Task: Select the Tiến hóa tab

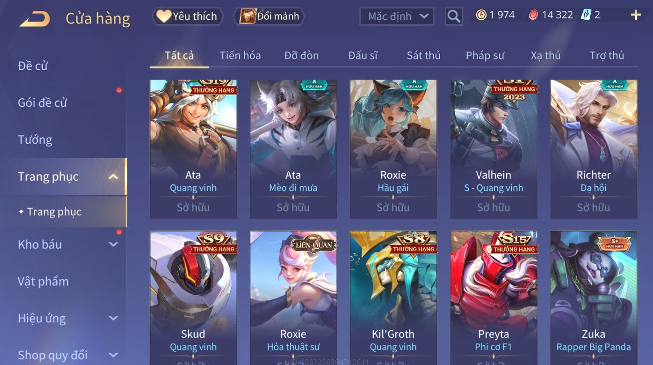Action: [x=240, y=56]
